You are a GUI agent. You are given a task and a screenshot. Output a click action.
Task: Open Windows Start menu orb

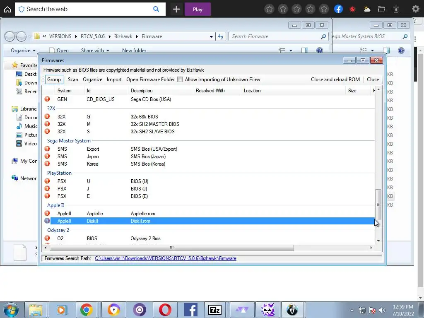[11, 310]
